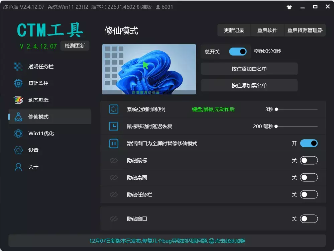334x251 pixels.
Task: Select the 修仙模式 sidebar item
Action: point(50,117)
